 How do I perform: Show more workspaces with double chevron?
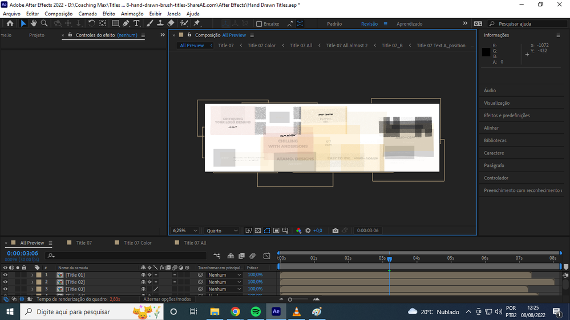(x=465, y=23)
